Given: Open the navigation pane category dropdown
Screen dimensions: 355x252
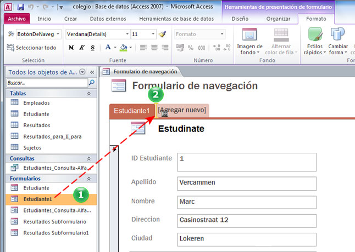Looking at the screenshot, I should point(82,72).
